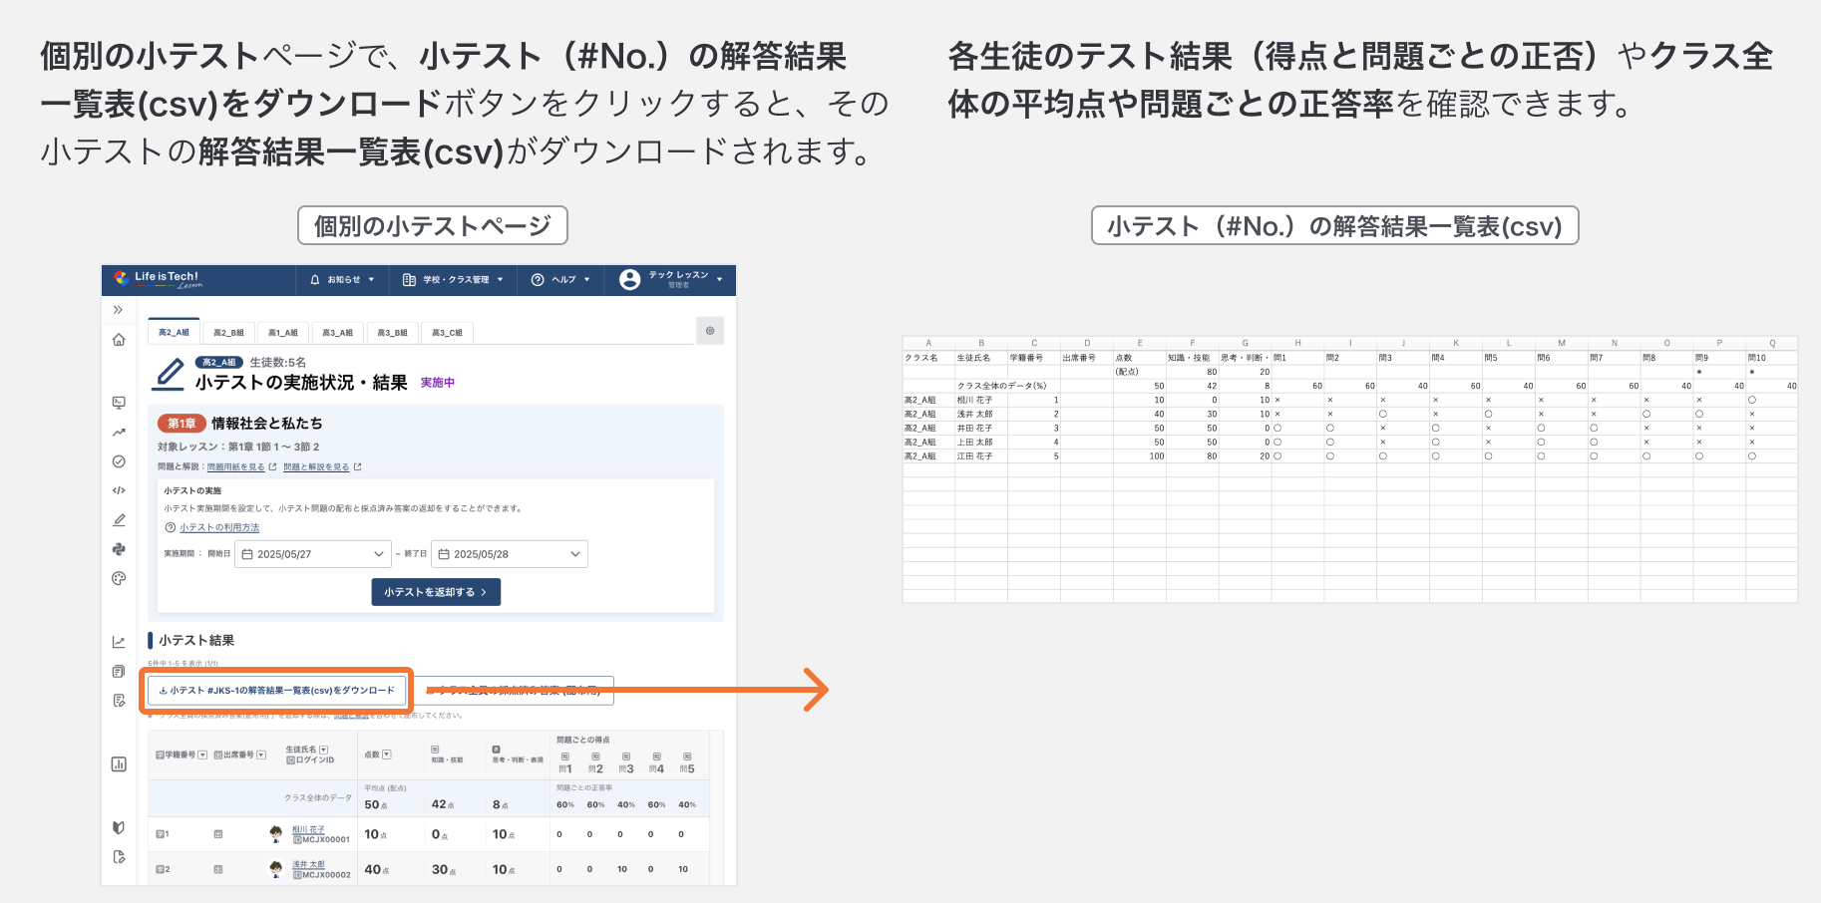Viewport: 1821px width, 903px height.
Task: Open student 浅井 太郎 name link
Action: pyautogui.click(x=308, y=864)
